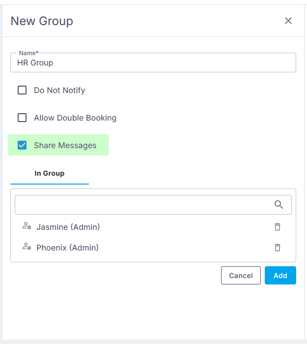Remove Jasmine using the trash icon
Image resolution: width=307 pixels, height=344 pixels.
coord(278,227)
